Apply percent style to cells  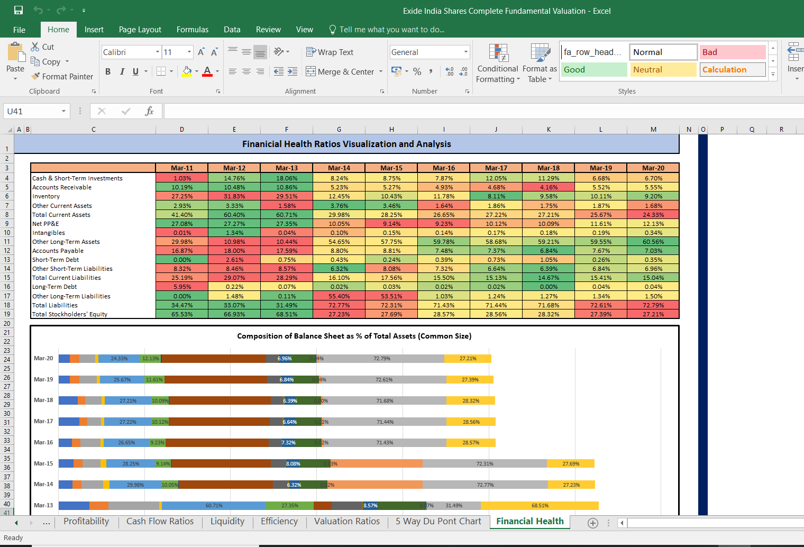click(x=417, y=71)
